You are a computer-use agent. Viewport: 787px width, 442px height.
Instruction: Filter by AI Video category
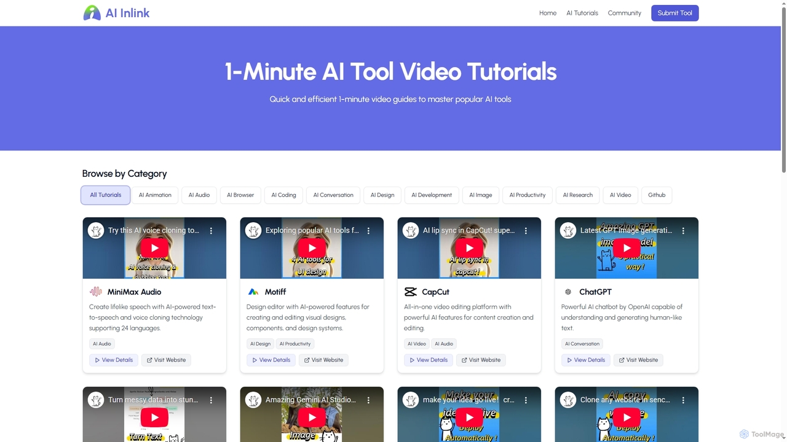[620, 195]
